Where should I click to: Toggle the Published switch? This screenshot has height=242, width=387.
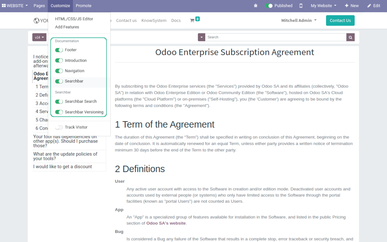click(x=269, y=6)
